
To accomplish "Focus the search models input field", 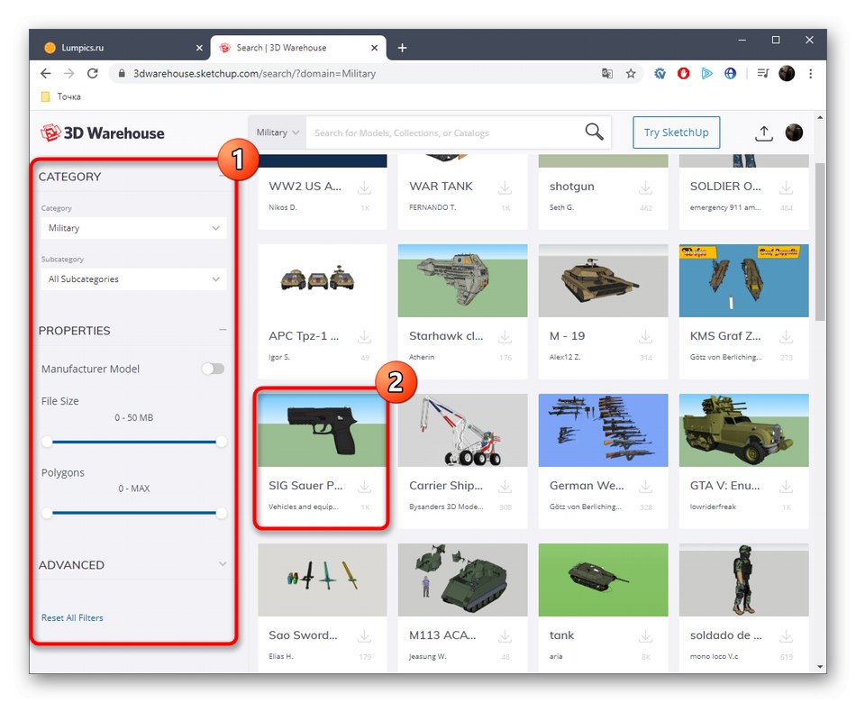I will (x=445, y=132).
